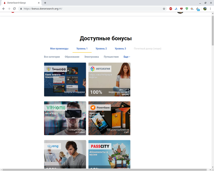Switch to the Уровень 1 tab
This screenshot has width=214, height=171.
pos(82,49)
